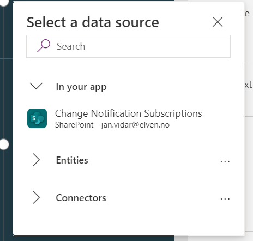This screenshot has width=253, height=241.
Task: Open the Entities more options ellipsis
Action: pyautogui.click(x=225, y=161)
